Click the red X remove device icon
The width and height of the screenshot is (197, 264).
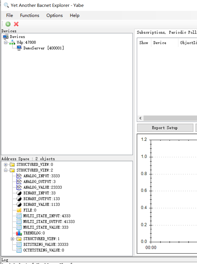point(16,24)
